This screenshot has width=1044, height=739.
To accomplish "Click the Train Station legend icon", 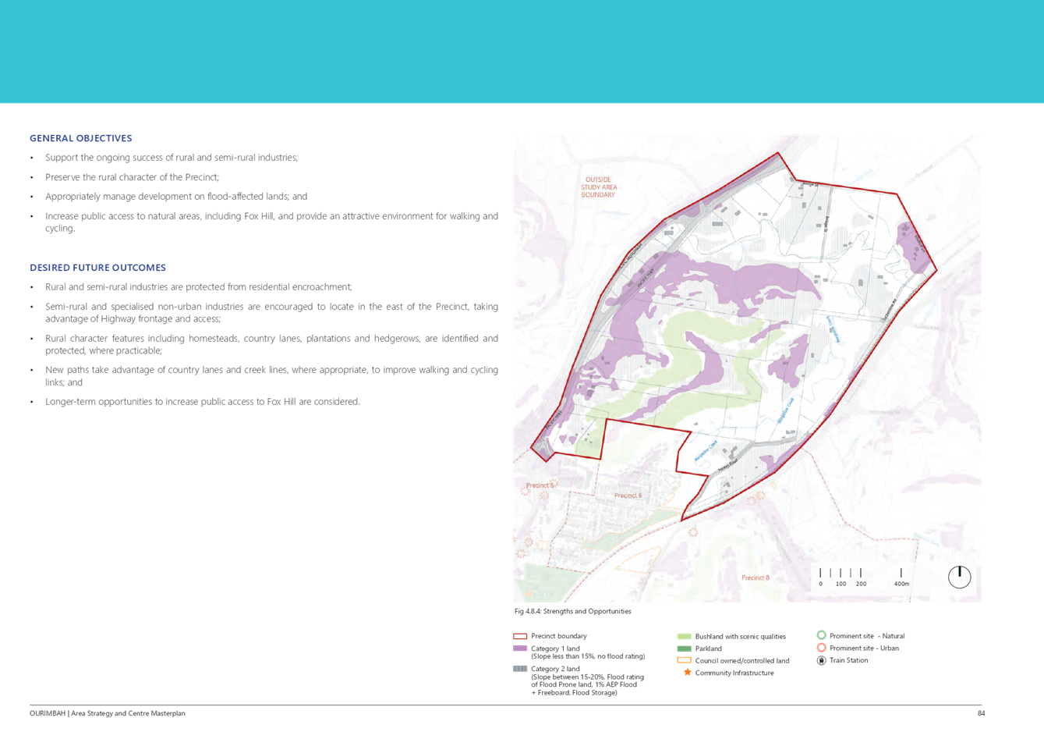I will point(821,660).
